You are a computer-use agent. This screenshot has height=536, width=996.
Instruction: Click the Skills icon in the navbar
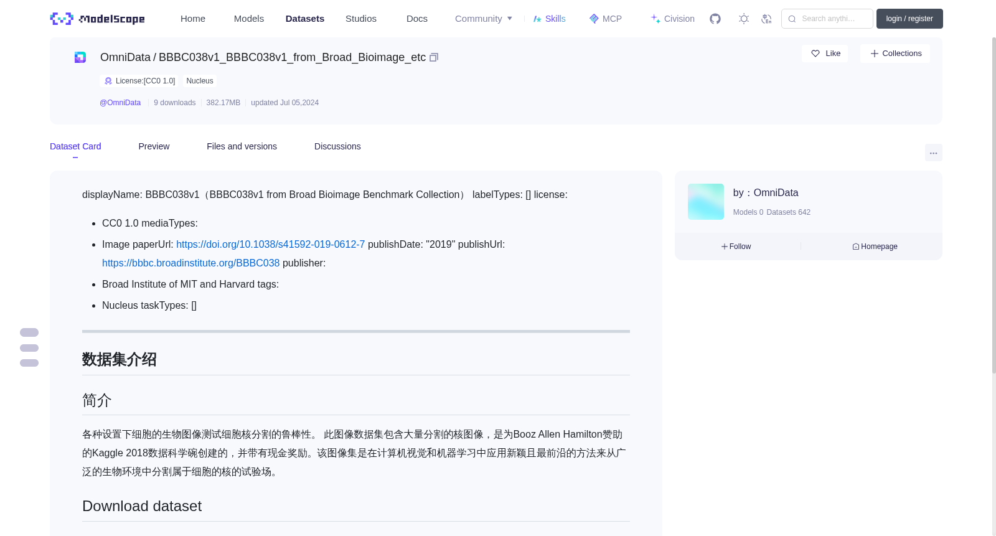point(537,19)
